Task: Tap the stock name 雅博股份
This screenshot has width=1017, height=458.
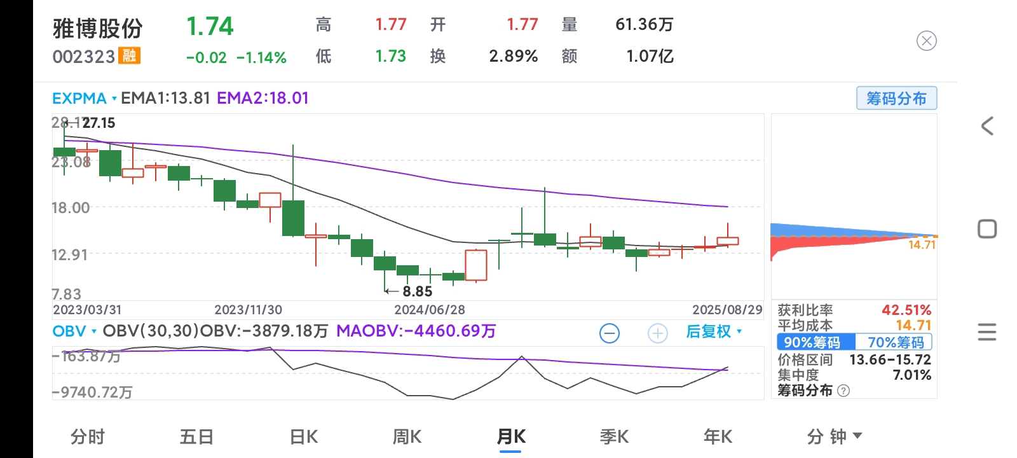Action: tap(98, 29)
